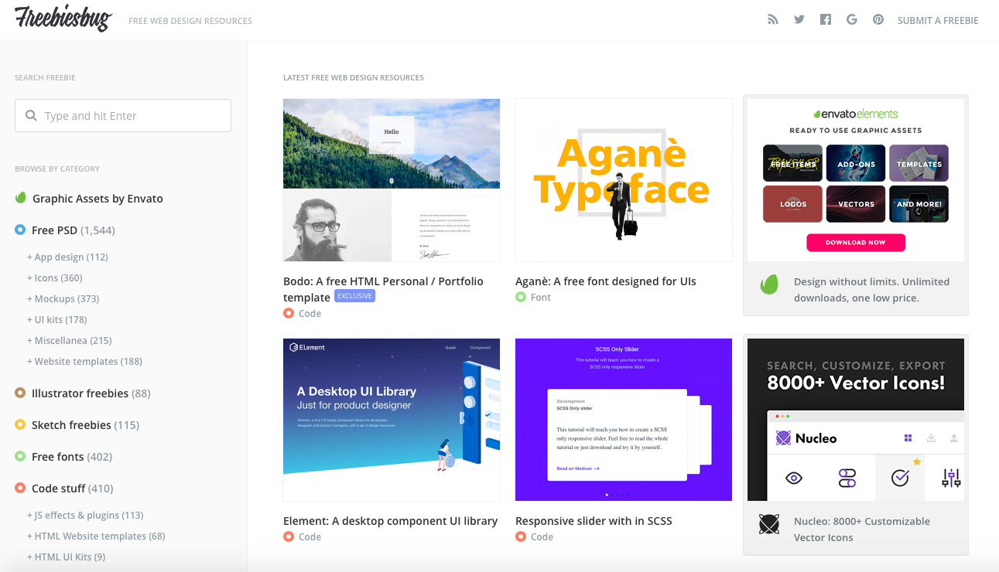
Task: Open the Aganè Typeface preview thumbnail
Action: (624, 180)
